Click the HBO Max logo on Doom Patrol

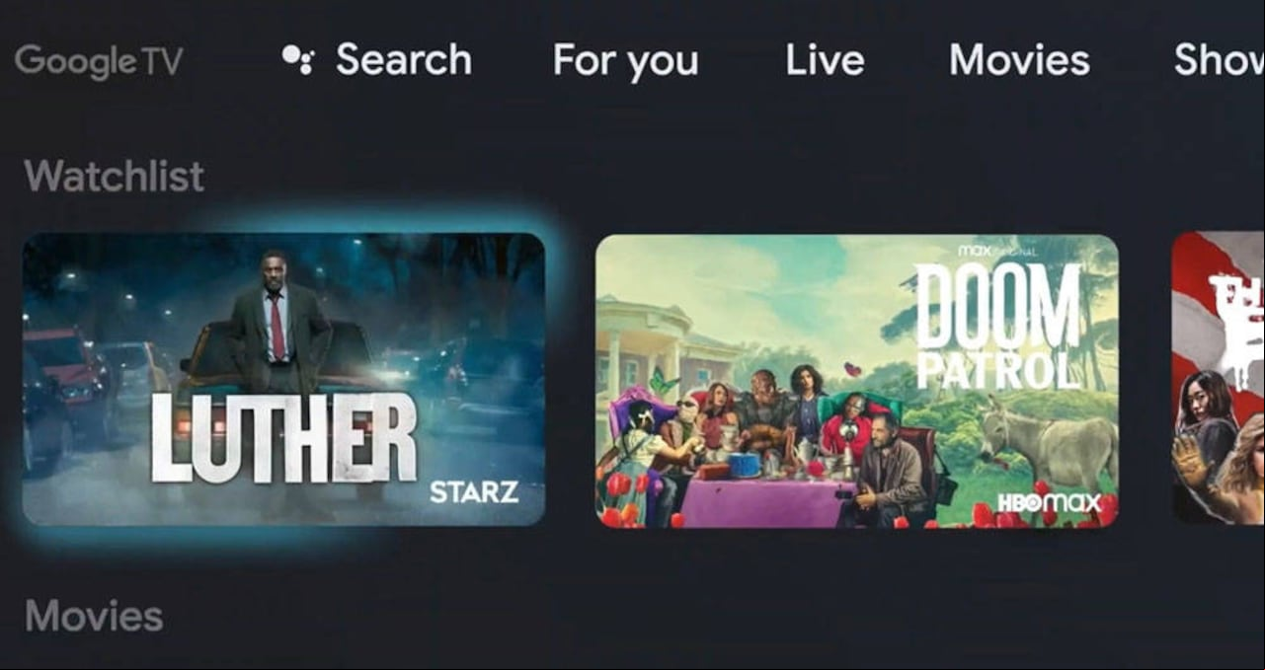tap(1048, 503)
